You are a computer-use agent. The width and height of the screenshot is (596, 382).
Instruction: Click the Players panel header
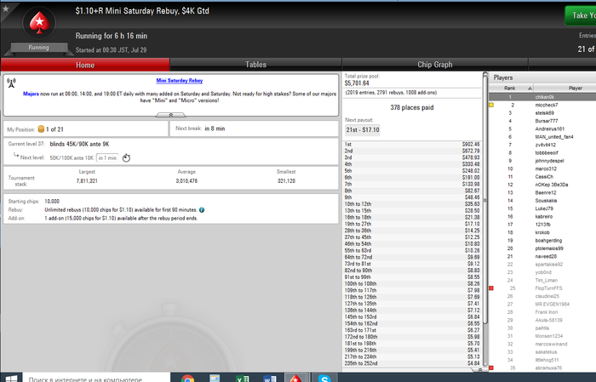(542, 77)
